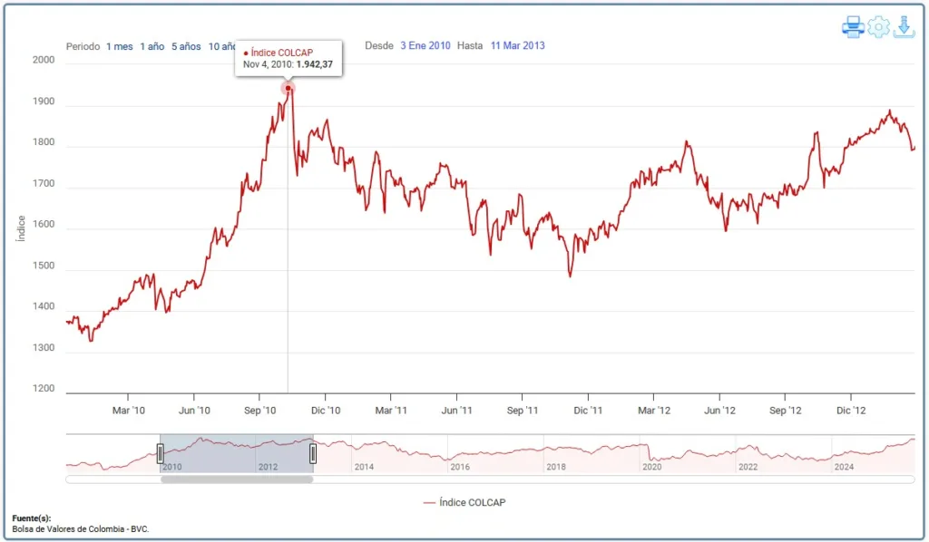The width and height of the screenshot is (929, 542).
Task: Click the print chart icon
Action: (x=852, y=27)
